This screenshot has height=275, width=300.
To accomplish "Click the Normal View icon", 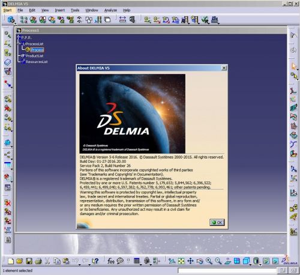I will (x=227, y=261).
